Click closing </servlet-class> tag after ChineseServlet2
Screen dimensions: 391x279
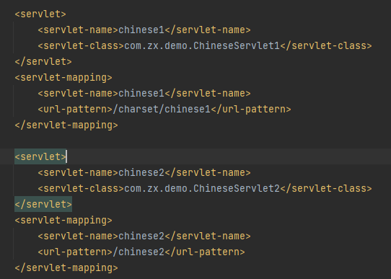click(326, 189)
